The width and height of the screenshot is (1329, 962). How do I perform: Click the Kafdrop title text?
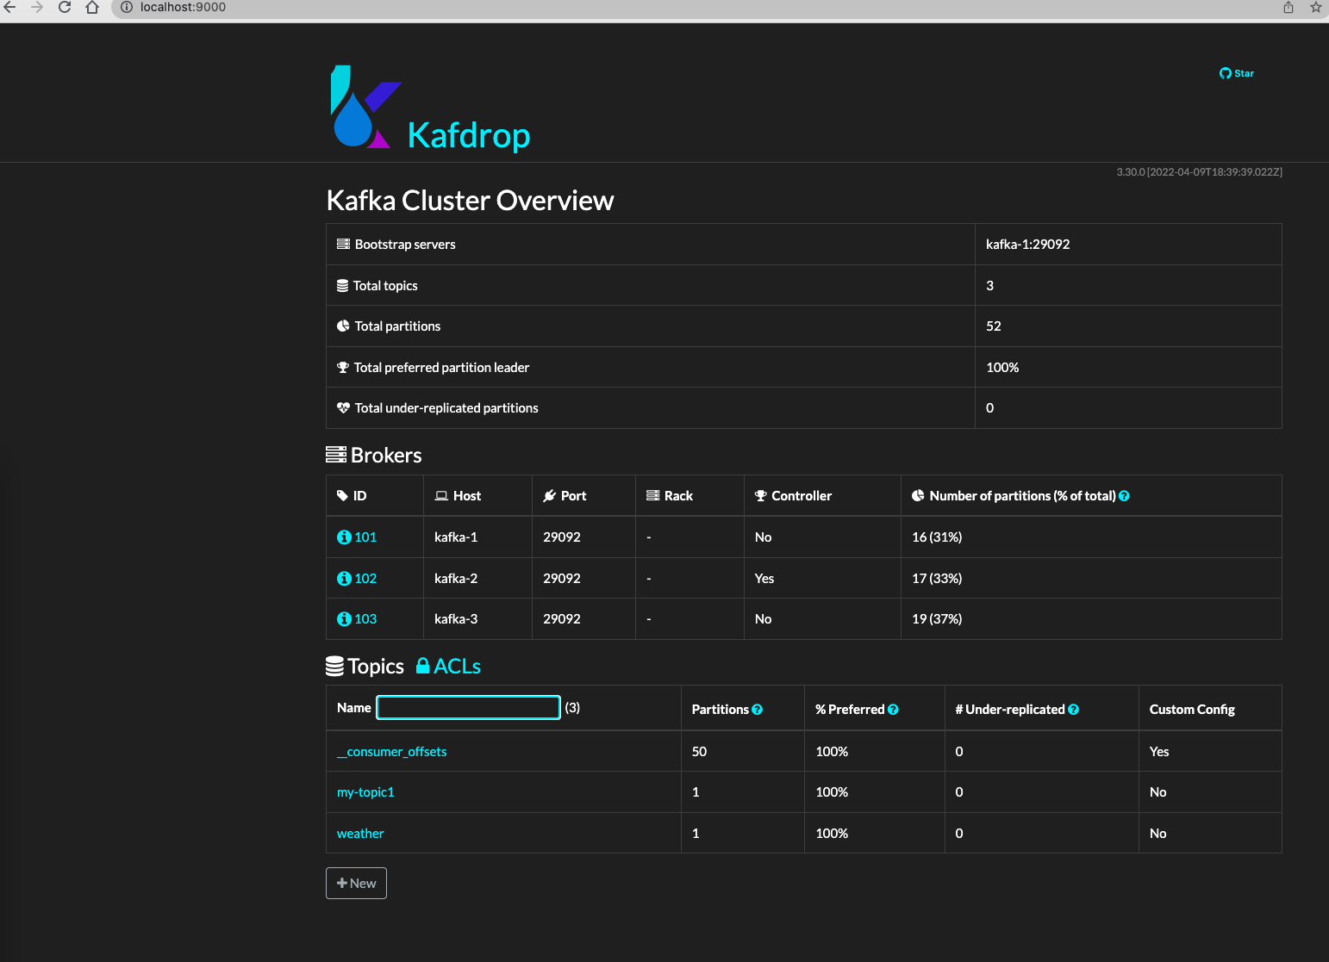pos(469,135)
